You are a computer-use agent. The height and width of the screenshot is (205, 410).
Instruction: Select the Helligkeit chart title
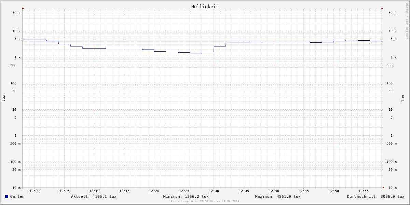[x=205, y=6]
